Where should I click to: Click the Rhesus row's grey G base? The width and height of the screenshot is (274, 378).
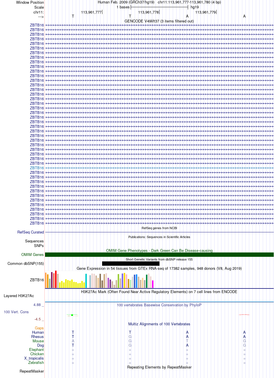130,337
